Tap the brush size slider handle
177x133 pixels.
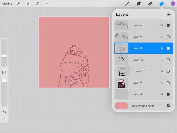coord(4,56)
